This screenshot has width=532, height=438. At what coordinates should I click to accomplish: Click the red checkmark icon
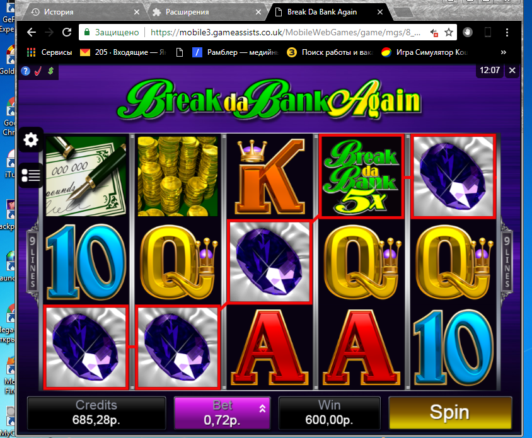click(x=38, y=71)
